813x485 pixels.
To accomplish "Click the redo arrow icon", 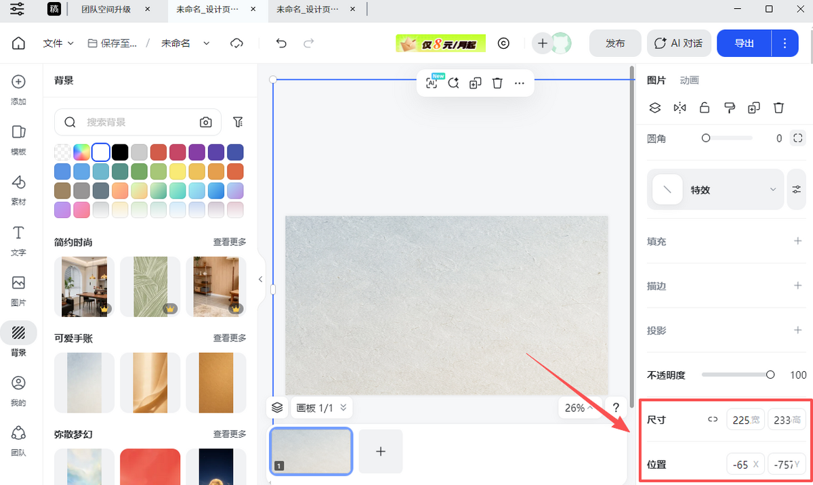I will click(308, 43).
